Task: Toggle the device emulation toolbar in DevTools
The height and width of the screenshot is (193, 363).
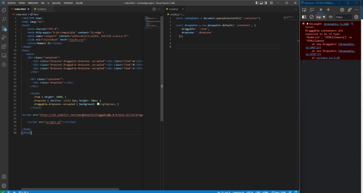Action: coord(311,10)
